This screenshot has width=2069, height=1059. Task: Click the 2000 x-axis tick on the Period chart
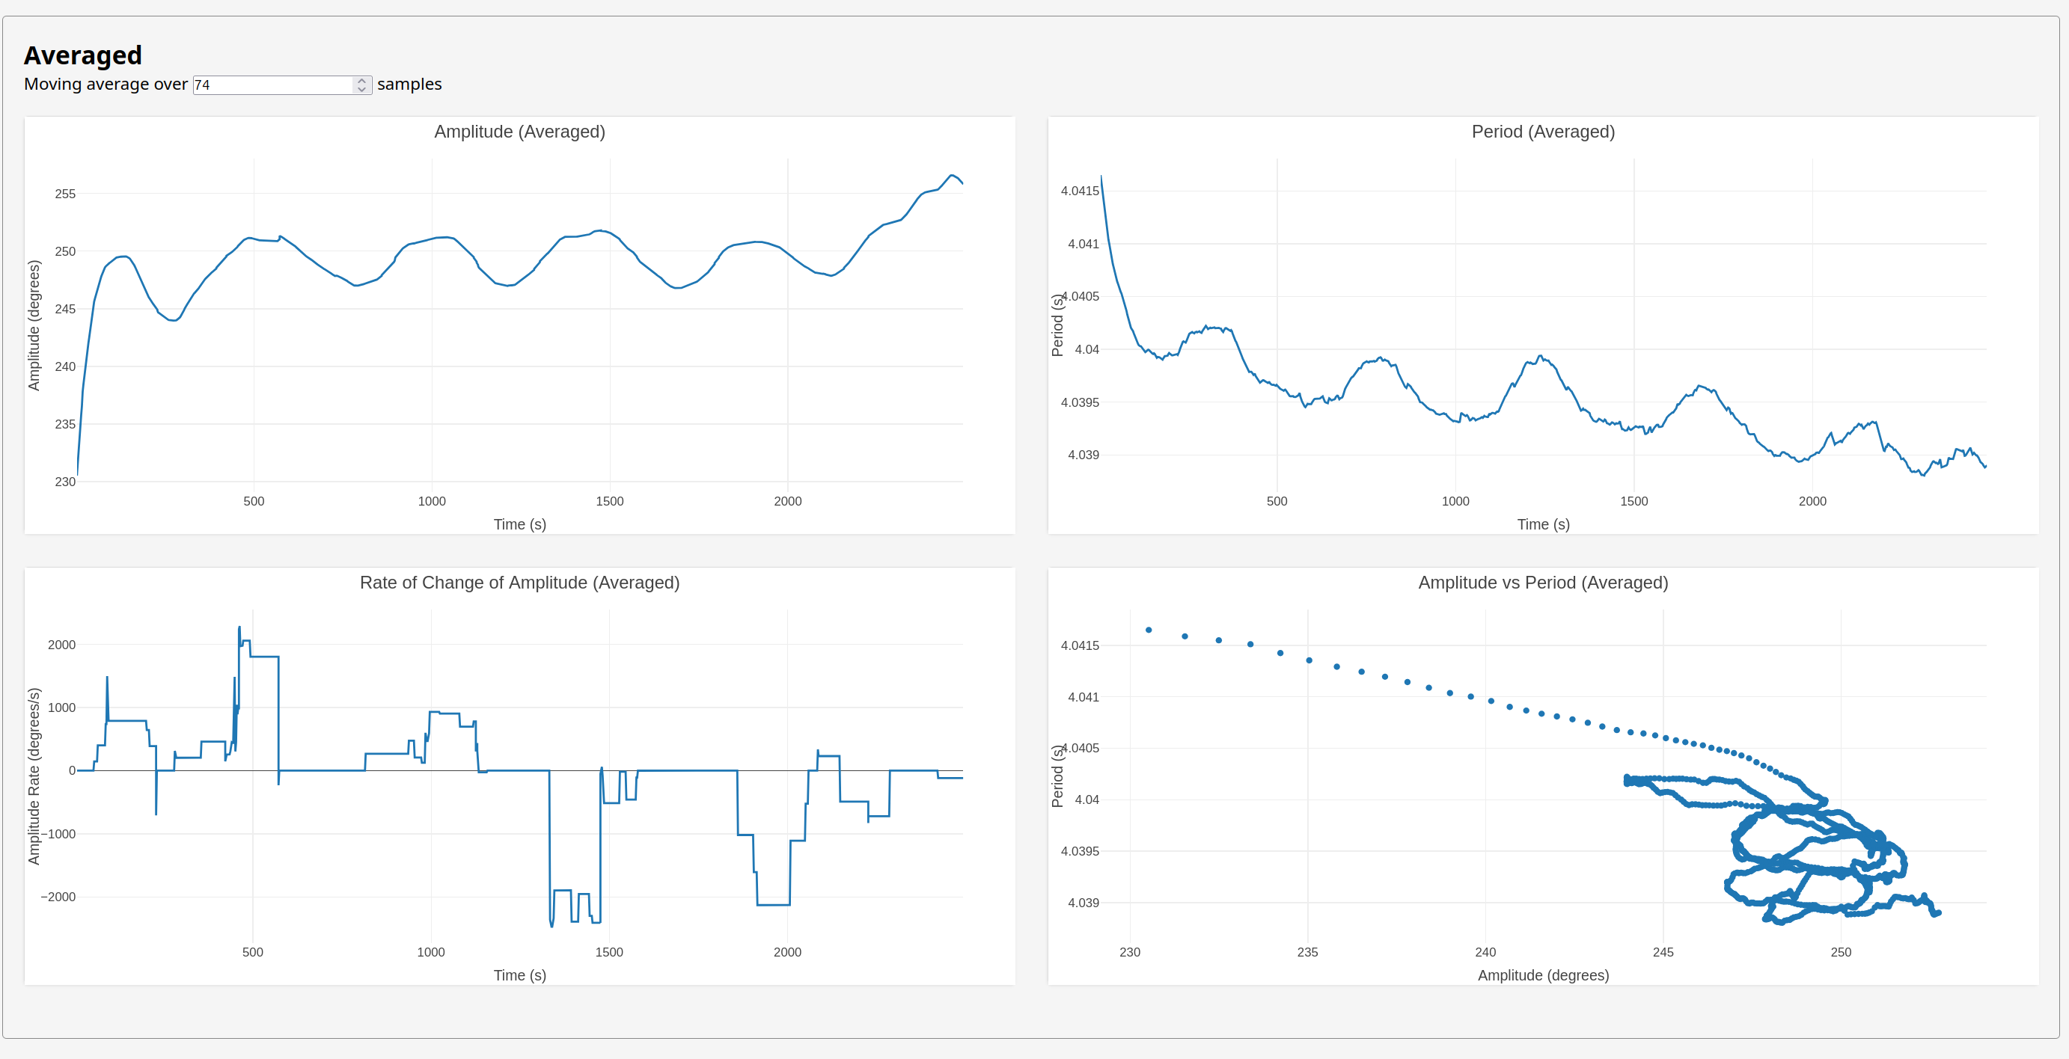(1812, 501)
